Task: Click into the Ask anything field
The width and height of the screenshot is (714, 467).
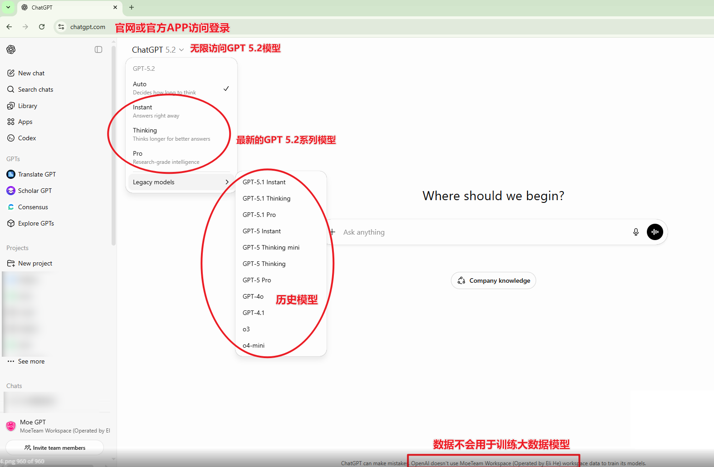Action: (481, 232)
